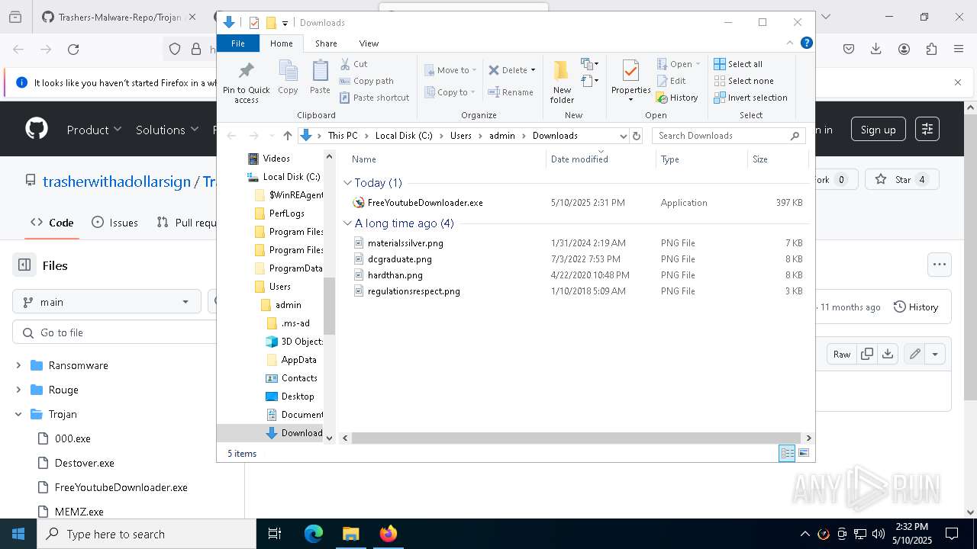Screen dimensions: 977x549
Task: Click Pin to Quick access icon
Action: (246, 82)
